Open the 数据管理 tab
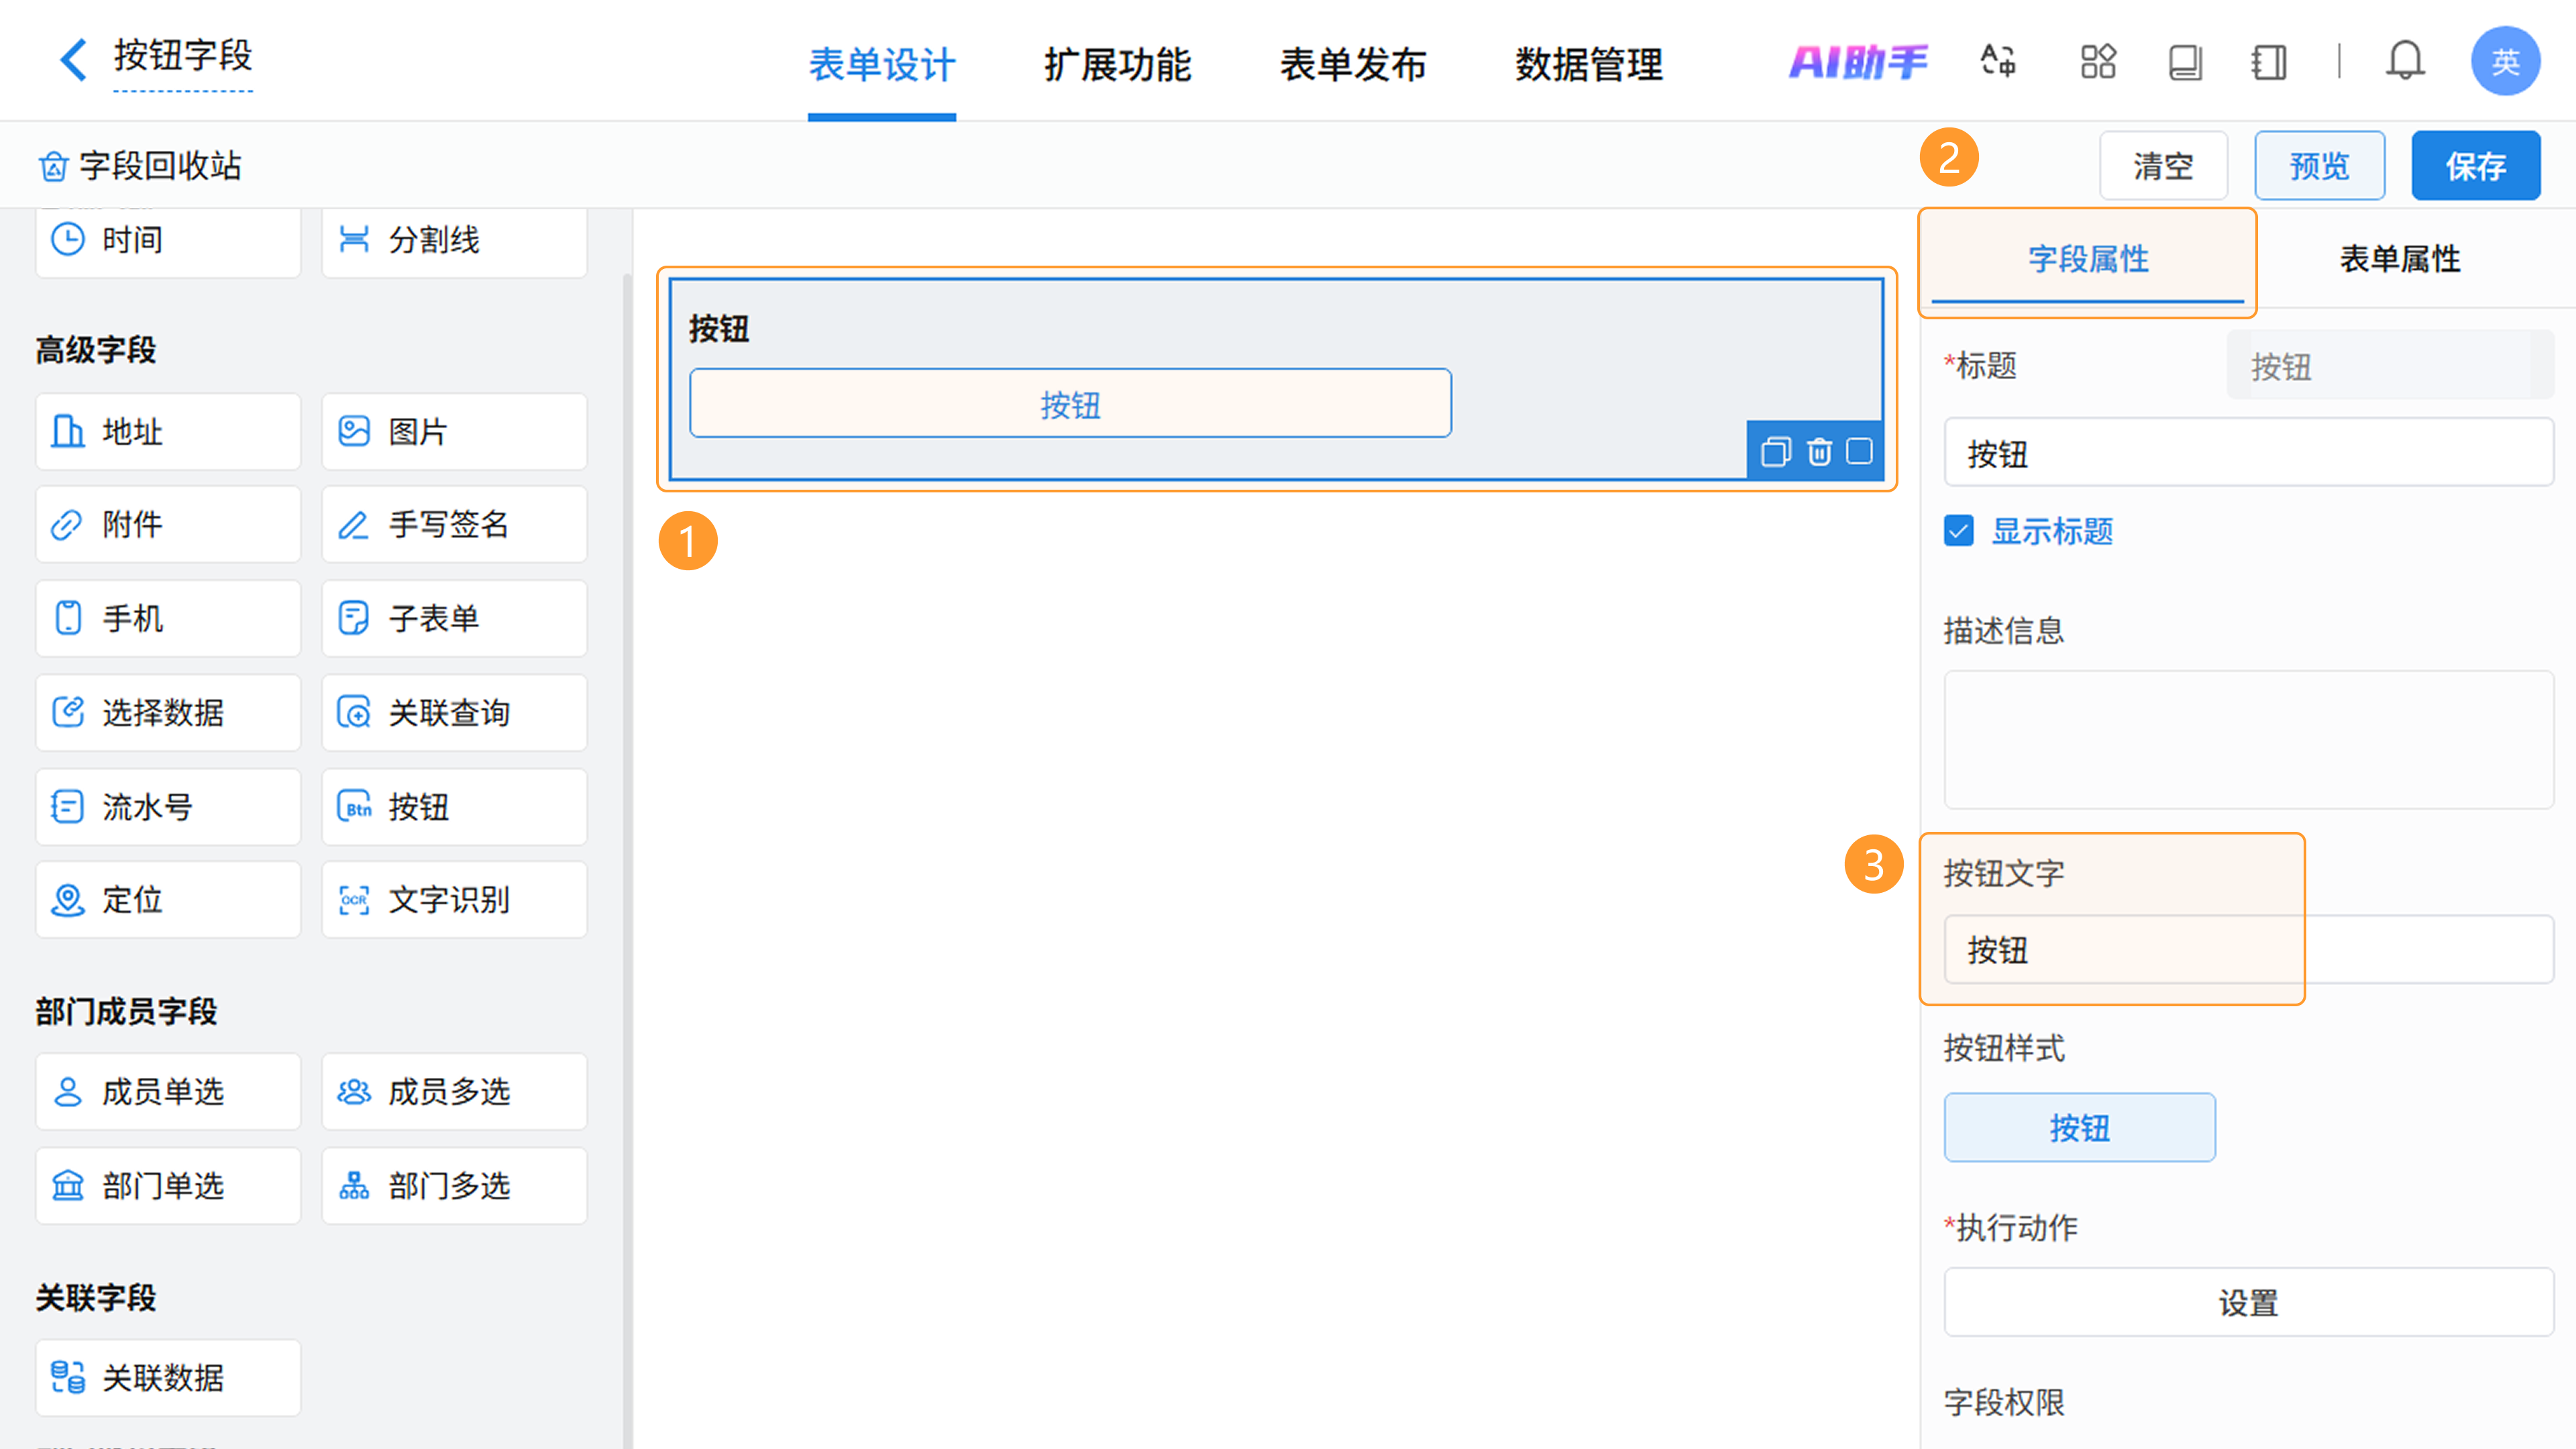 point(1588,65)
